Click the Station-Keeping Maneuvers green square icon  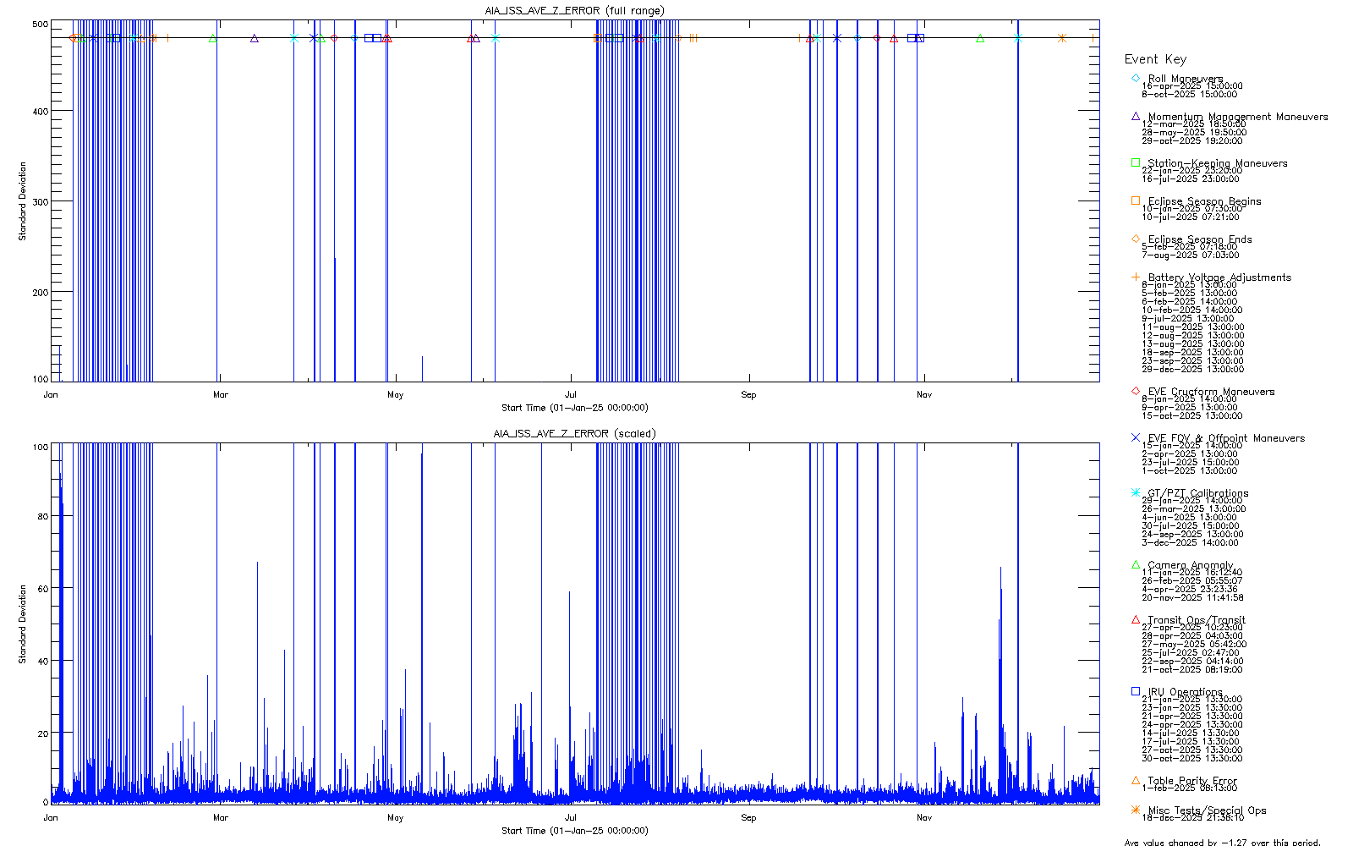click(x=1135, y=162)
